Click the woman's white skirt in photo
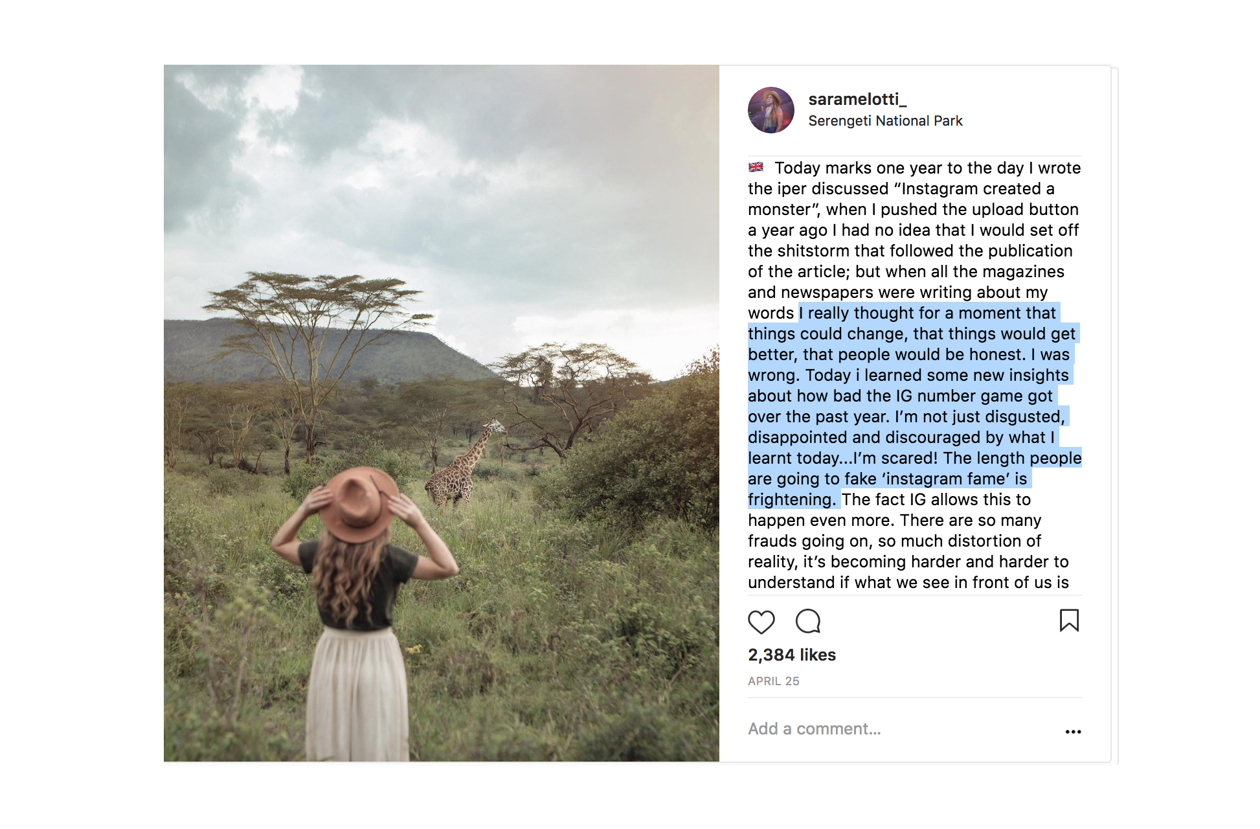The image size is (1260, 829). [359, 693]
